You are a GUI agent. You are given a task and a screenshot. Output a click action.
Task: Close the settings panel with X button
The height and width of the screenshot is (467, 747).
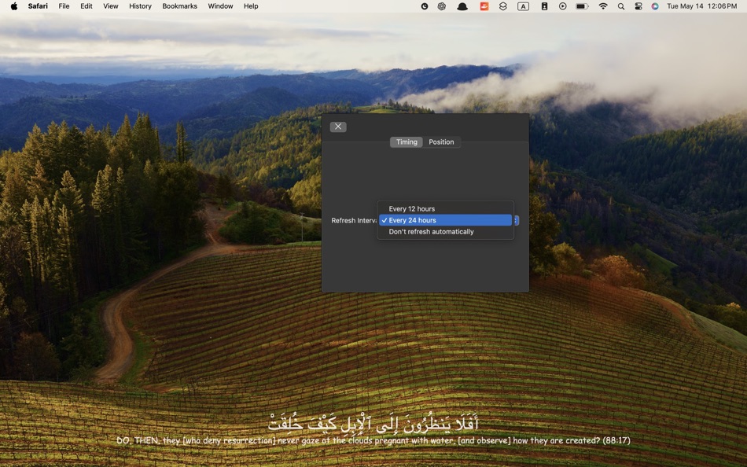coord(338,127)
